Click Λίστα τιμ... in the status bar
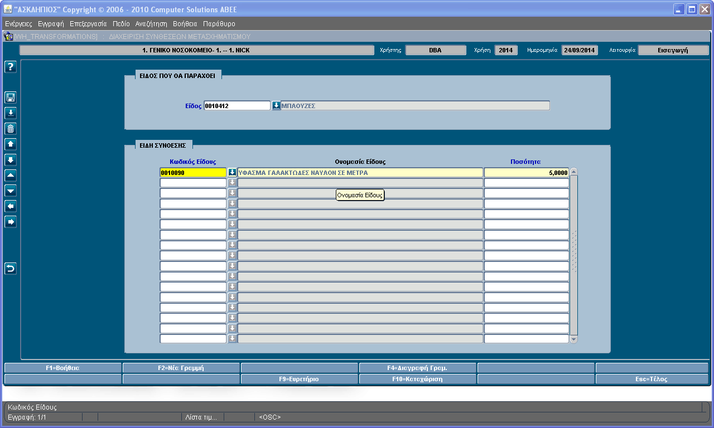Viewport: 714px width, 428px height. (x=202, y=417)
